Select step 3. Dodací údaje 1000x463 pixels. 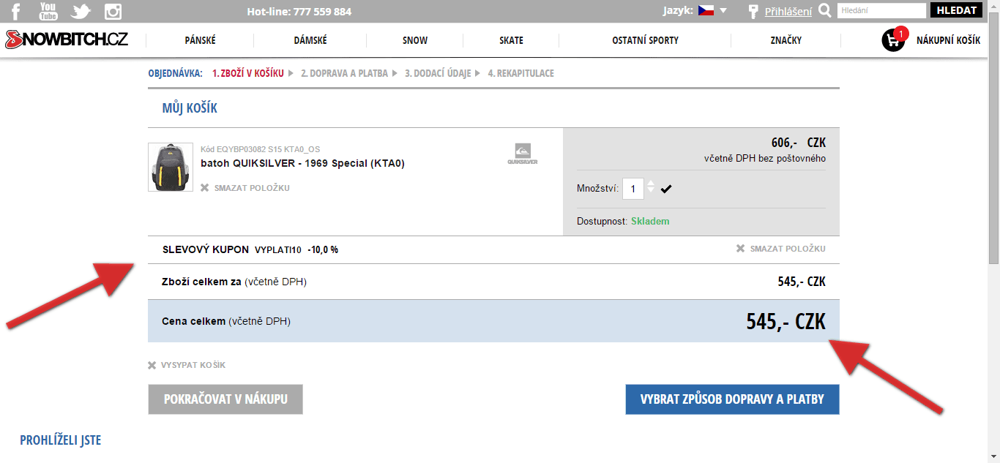click(x=438, y=73)
